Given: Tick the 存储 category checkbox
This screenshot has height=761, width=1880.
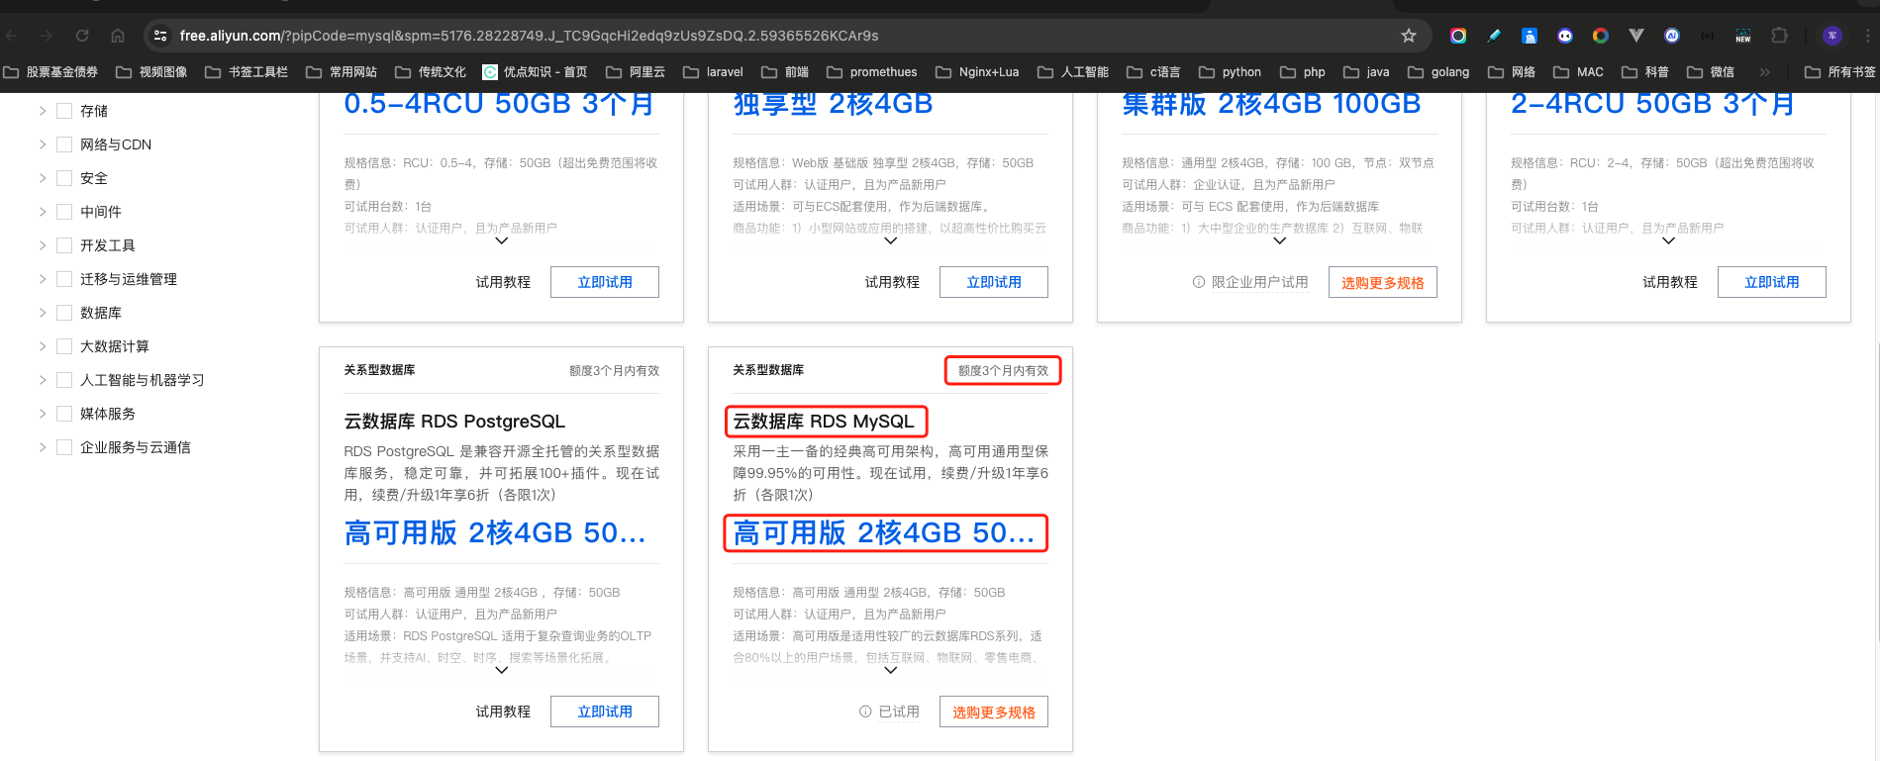Looking at the screenshot, I should point(64,111).
